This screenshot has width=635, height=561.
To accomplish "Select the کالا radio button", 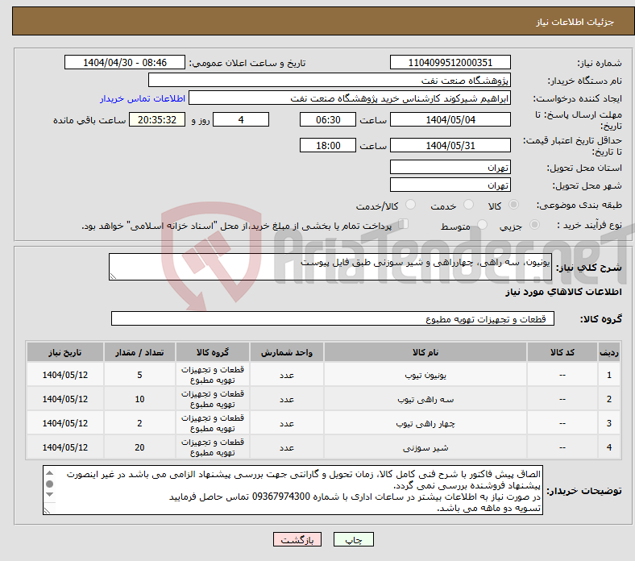I will (513, 205).
